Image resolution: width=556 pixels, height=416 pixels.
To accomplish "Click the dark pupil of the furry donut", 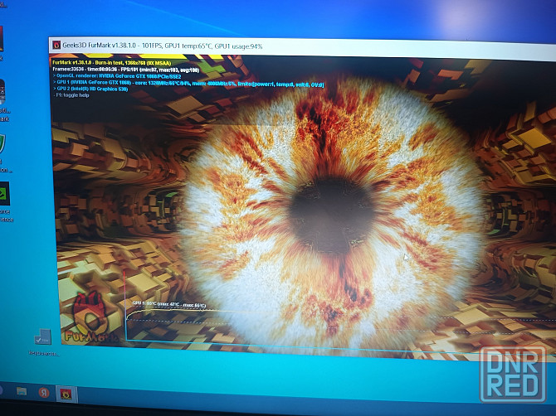I will [x=332, y=214].
